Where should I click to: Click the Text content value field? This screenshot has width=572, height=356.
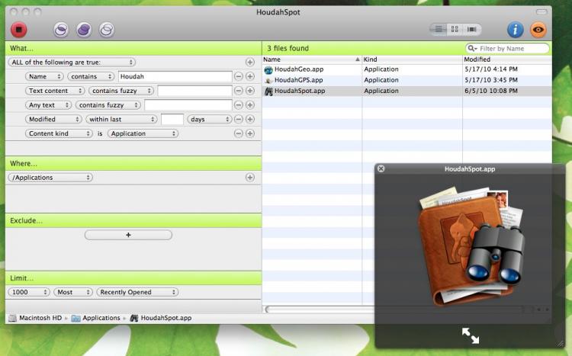coord(194,91)
